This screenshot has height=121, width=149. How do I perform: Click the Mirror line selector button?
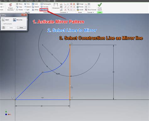click(x=14, y=20)
